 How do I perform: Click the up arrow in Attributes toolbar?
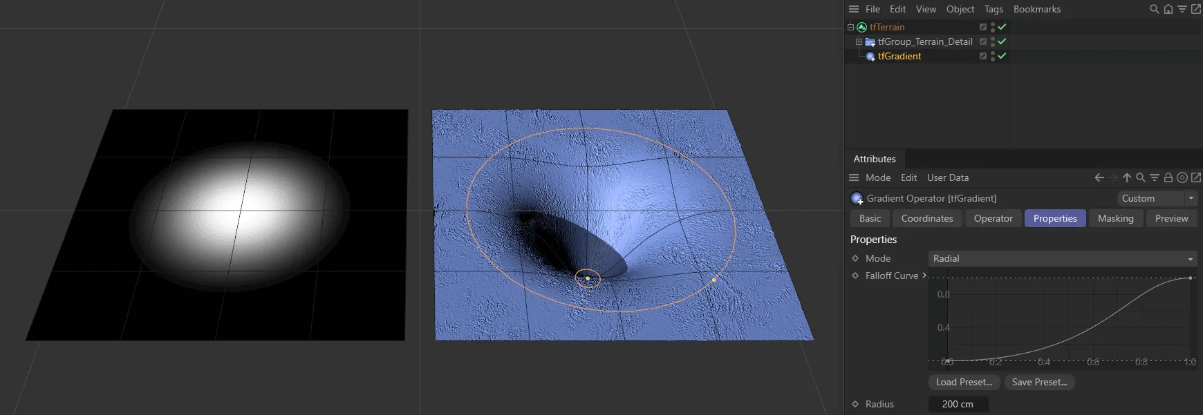coord(1127,177)
